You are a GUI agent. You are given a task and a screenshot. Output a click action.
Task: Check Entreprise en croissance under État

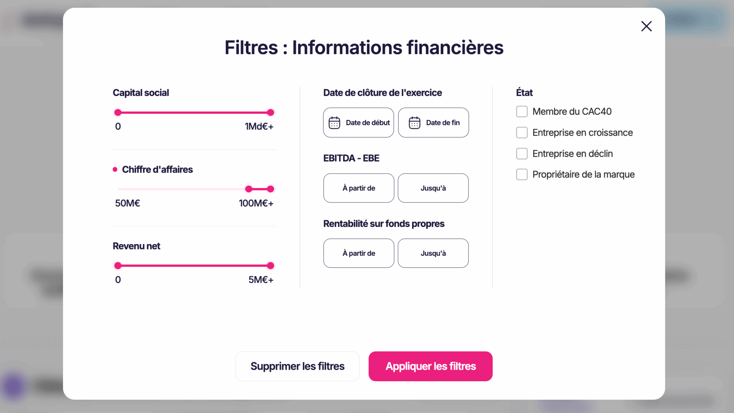tap(522, 132)
